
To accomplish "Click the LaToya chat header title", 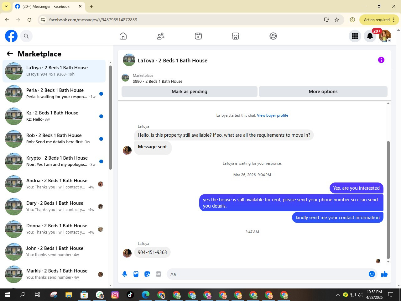I will tap(173, 61).
